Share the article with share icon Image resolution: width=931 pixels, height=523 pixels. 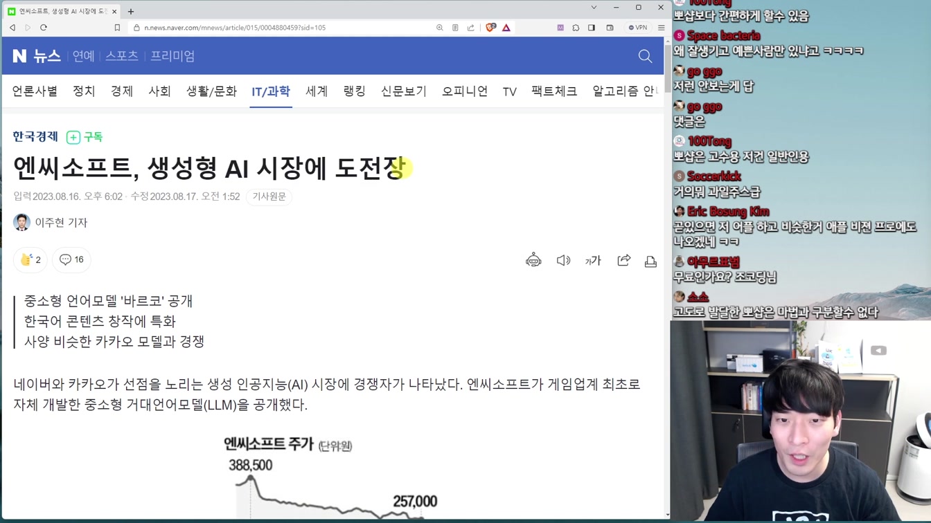pos(623,260)
